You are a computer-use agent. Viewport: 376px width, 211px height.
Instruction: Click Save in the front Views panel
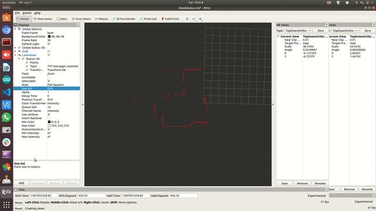[x=284, y=183]
